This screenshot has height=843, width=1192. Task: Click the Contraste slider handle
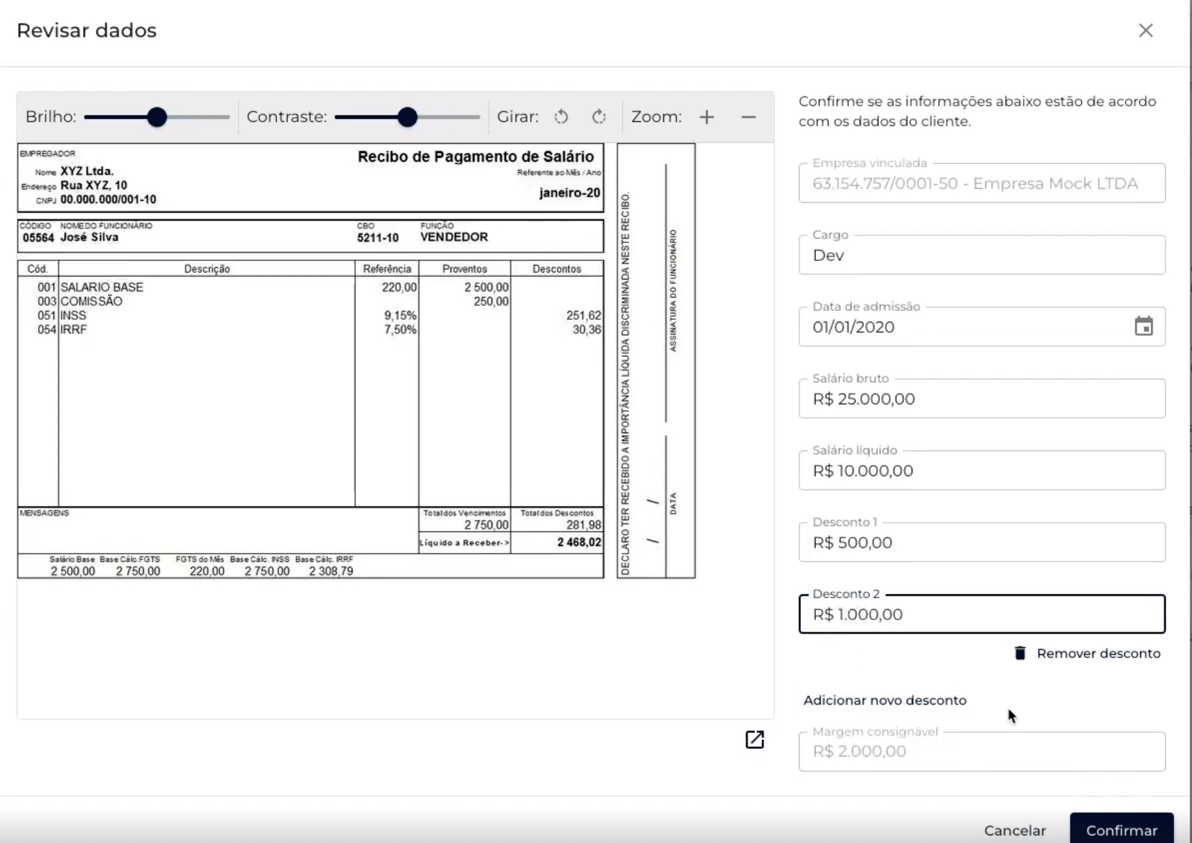click(x=408, y=117)
